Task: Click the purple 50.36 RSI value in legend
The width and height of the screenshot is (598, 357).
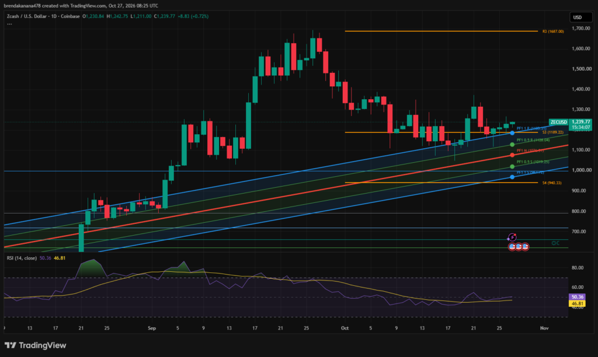Action: 46,258
